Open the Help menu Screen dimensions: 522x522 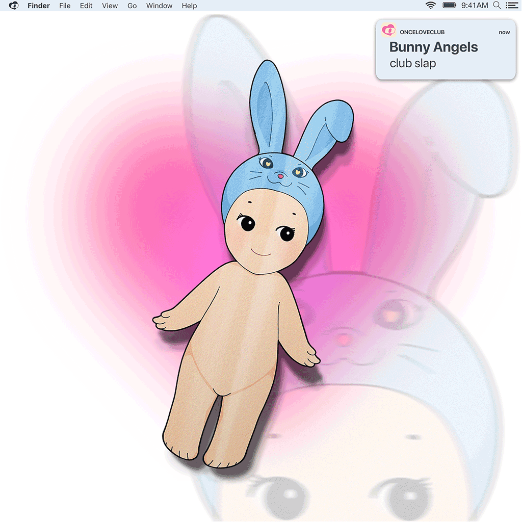click(189, 6)
